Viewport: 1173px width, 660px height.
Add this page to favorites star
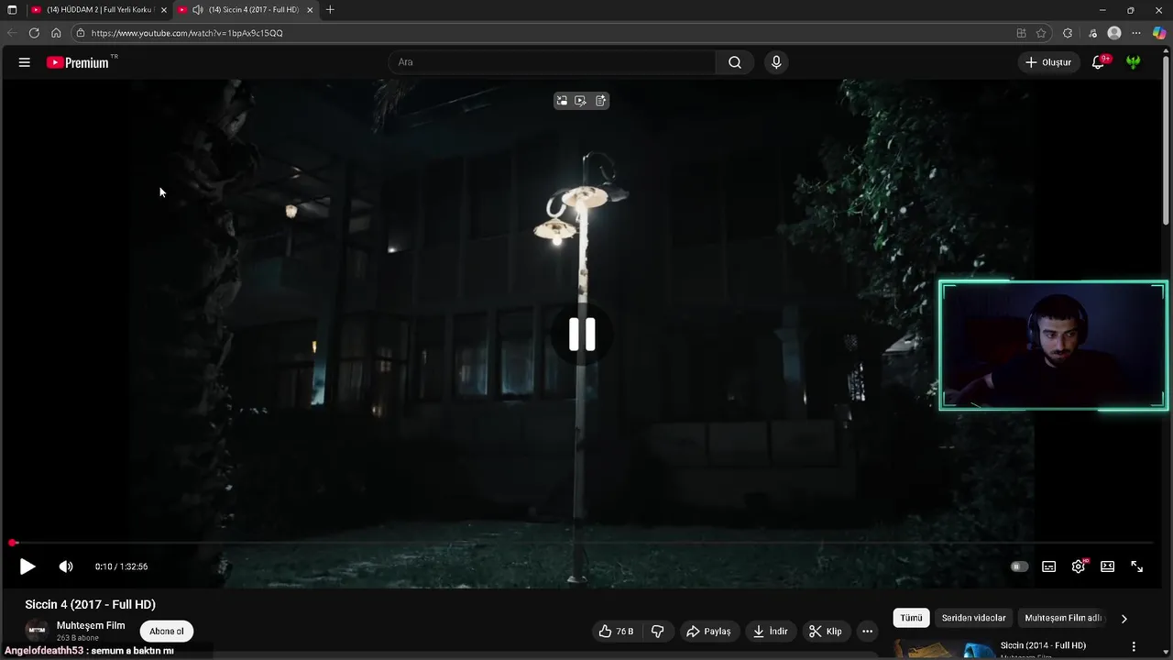coord(1041,33)
